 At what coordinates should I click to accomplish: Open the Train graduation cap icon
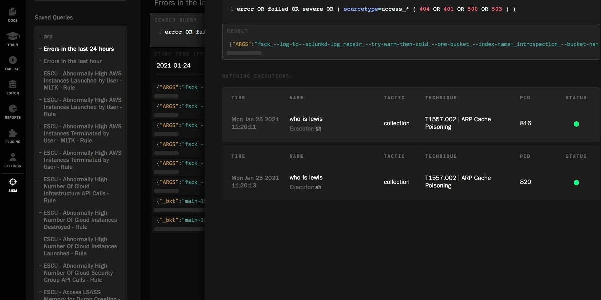pos(13,36)
